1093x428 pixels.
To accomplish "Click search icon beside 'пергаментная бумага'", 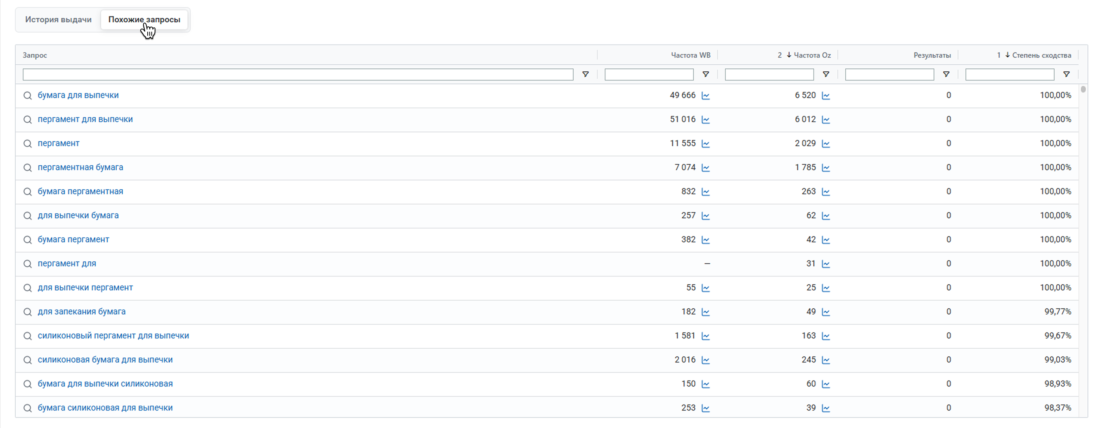I will pyautogui.click(x=28, y=167).
